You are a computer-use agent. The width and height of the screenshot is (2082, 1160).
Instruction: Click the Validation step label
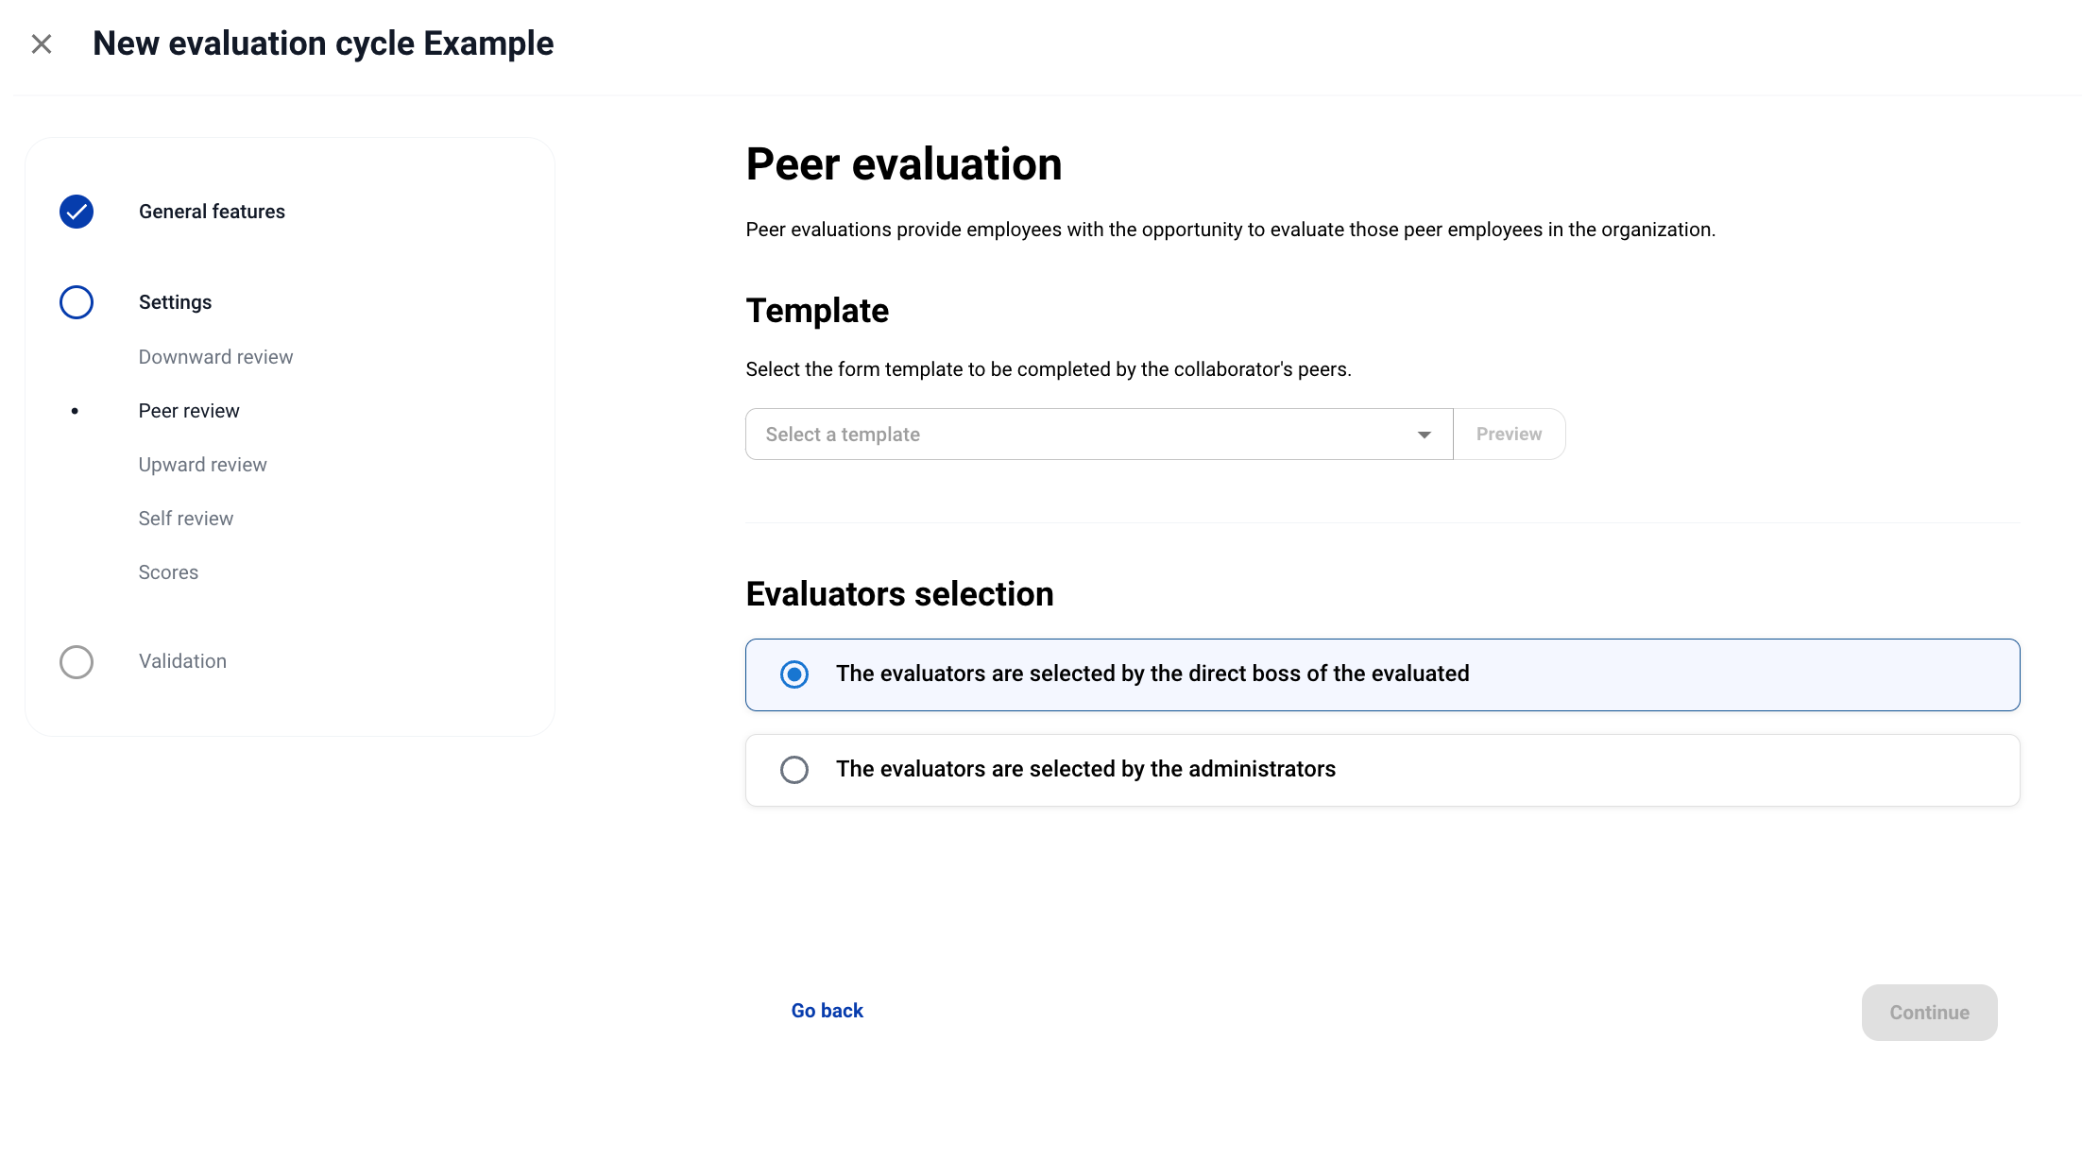click(182, 661)
